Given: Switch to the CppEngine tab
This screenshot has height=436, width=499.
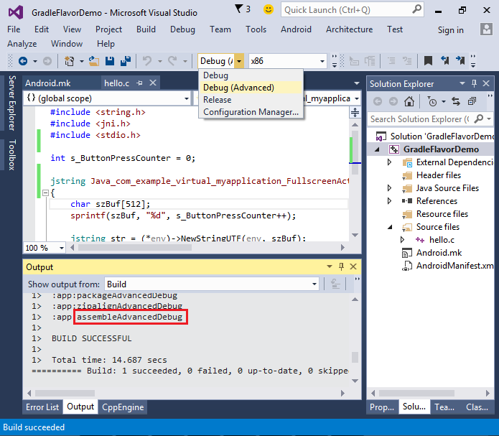Looking at the screenshot, I should pyautogui.click(x=123, y=407).
